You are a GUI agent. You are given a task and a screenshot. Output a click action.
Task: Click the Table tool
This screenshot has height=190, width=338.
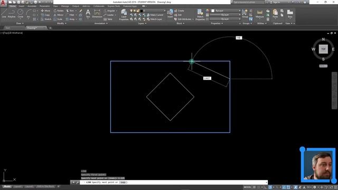pyautogui.click(x=108, y=19)
